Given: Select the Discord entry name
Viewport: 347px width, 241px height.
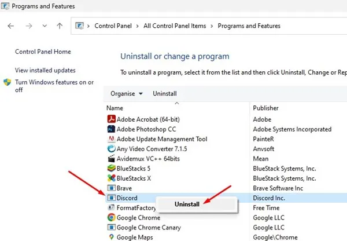Looking at the screenshot, I should [127, 198].
